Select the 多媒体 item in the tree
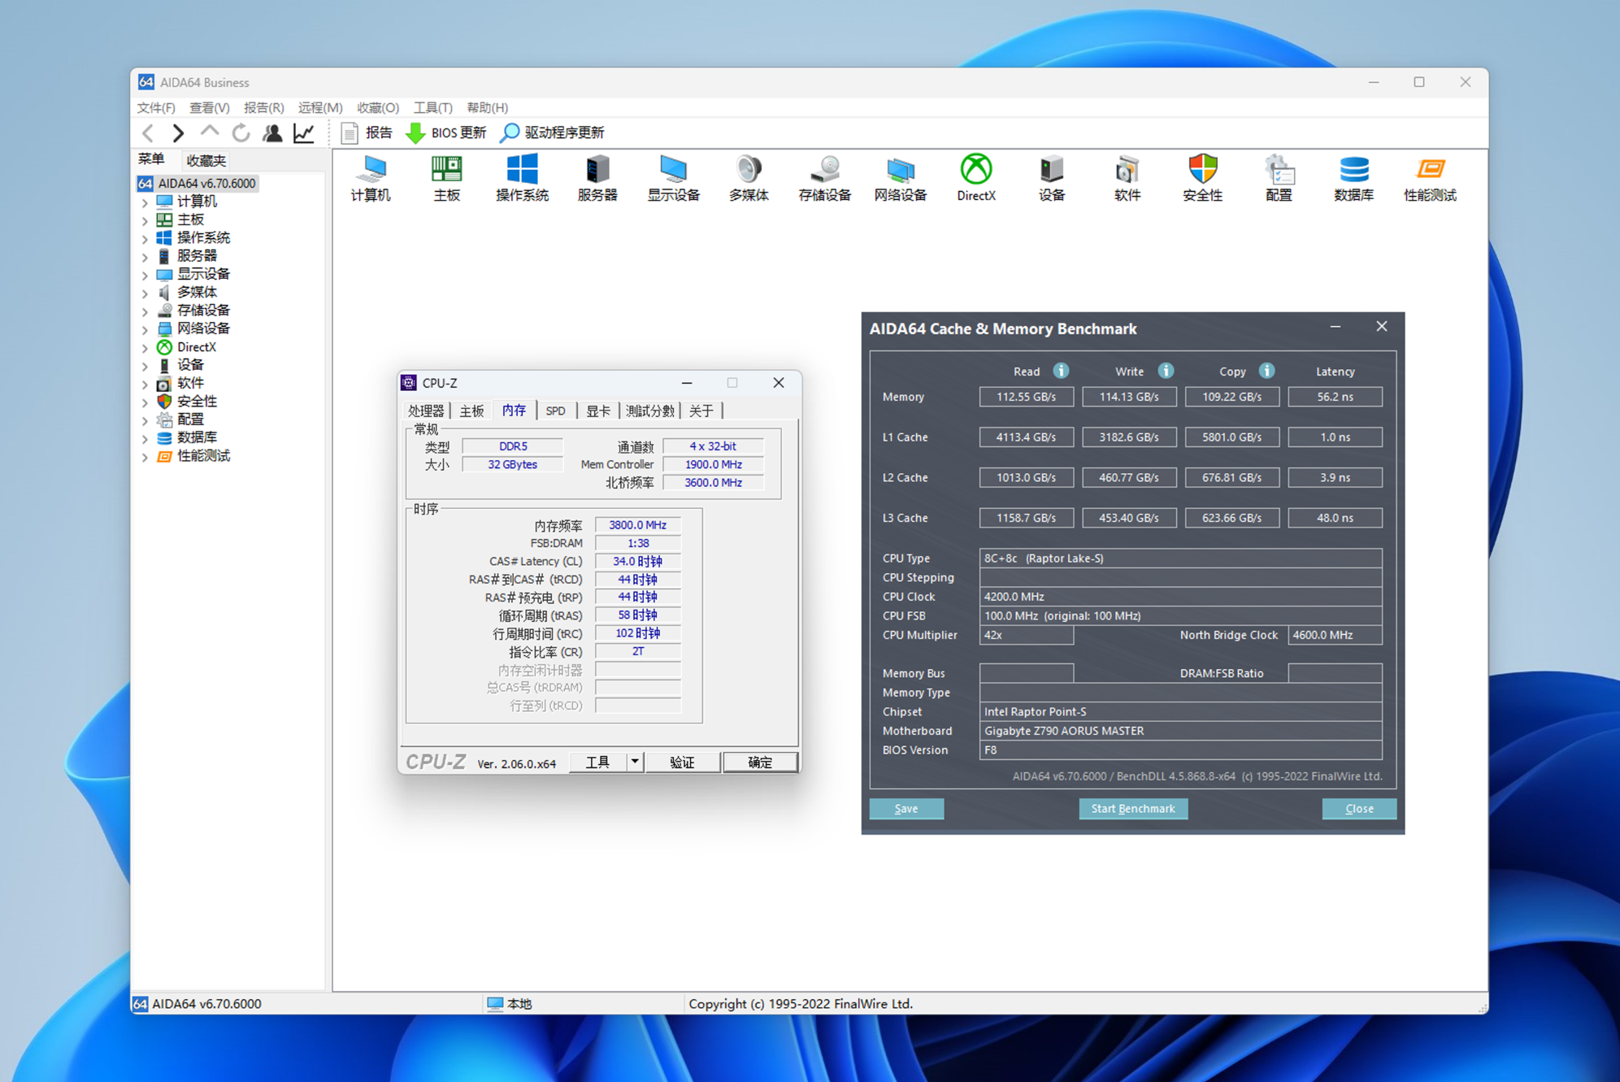This screenshot has height=1082, width=1620. [x=197, y=293]
